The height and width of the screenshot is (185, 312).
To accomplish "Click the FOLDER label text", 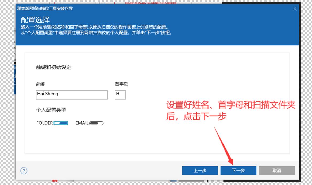I will click(x=44, y=123).
